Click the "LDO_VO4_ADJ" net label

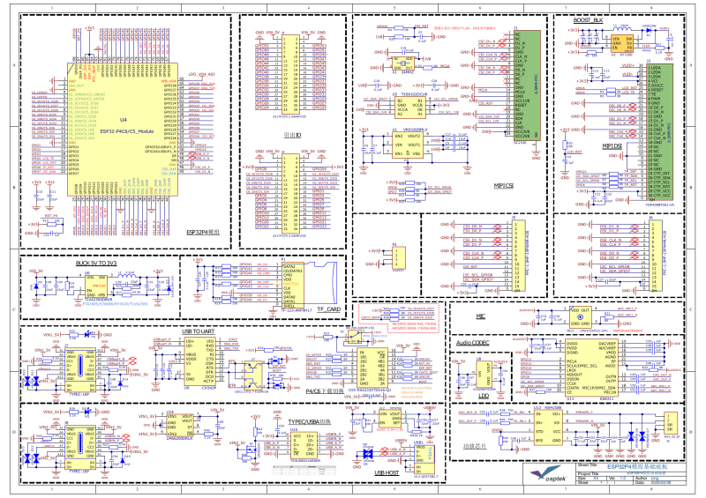coord(201,73)
